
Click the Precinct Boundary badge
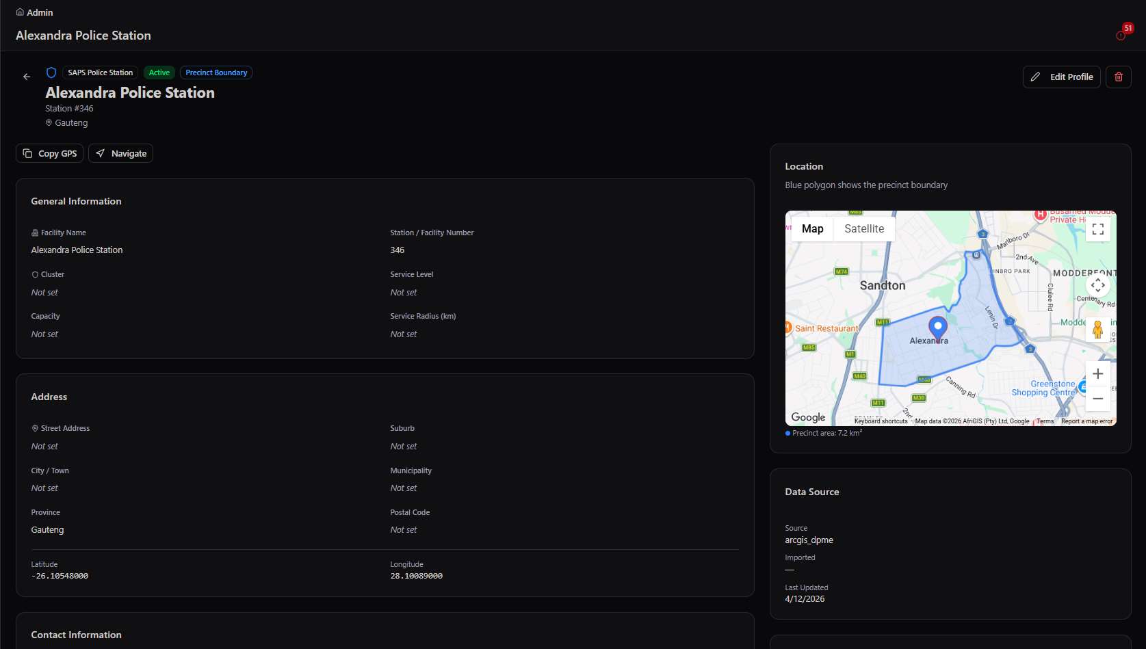pyautogui.click(x=216, y=72)
